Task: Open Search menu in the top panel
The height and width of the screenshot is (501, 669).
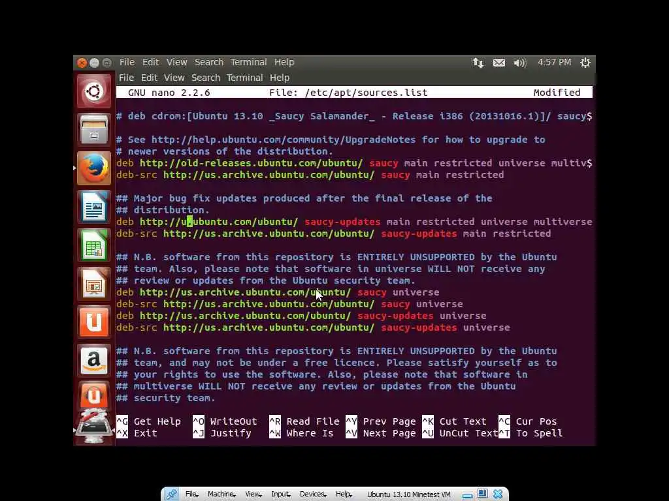Action: [x=208, y=62]
